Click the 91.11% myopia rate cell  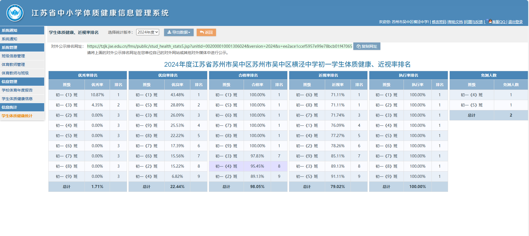[338, 176]
